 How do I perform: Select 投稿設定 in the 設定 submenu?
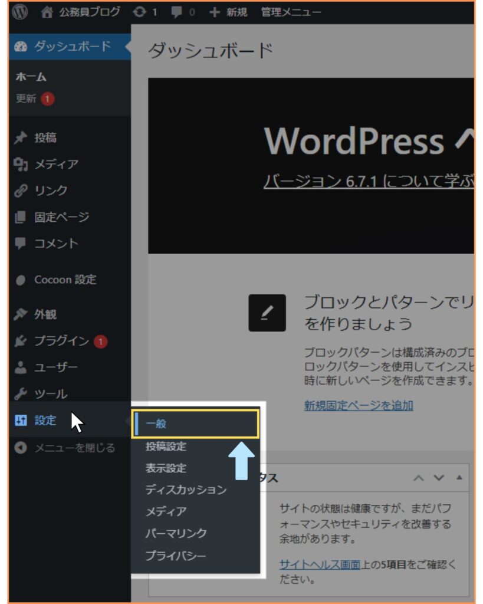(x=166, y=446)
